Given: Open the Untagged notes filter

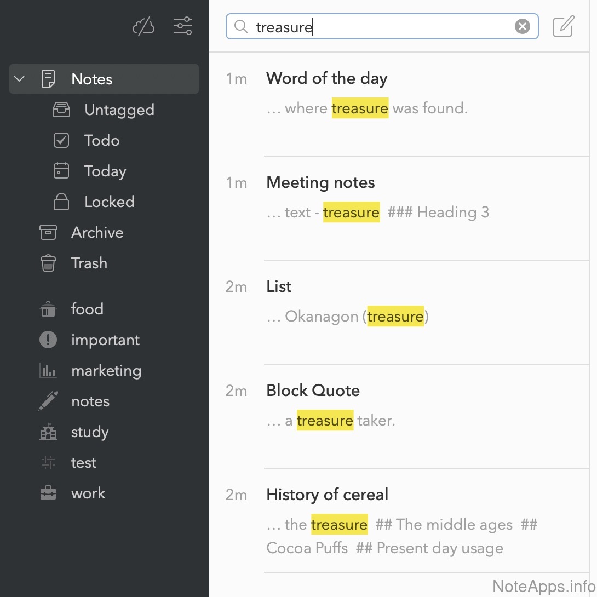Looking at the screenshot, I should (x=119, y=110).
